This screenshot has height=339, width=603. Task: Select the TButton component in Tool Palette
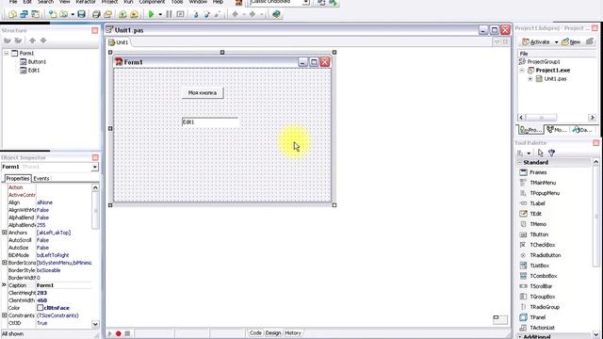click(x=539, y=234)
